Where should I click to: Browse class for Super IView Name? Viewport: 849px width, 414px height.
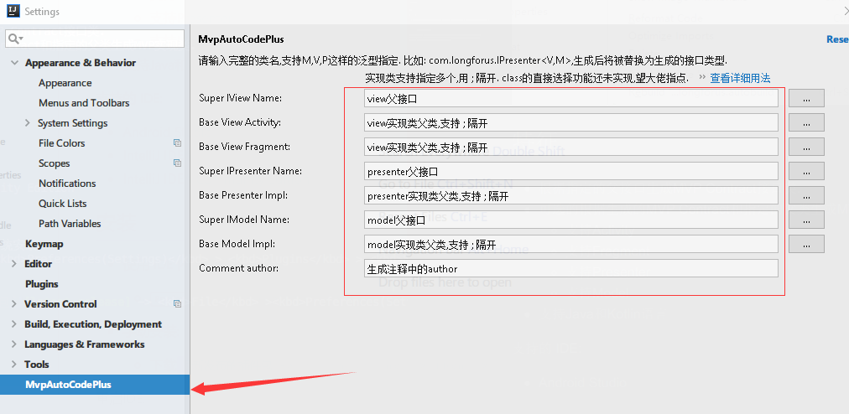806,98
